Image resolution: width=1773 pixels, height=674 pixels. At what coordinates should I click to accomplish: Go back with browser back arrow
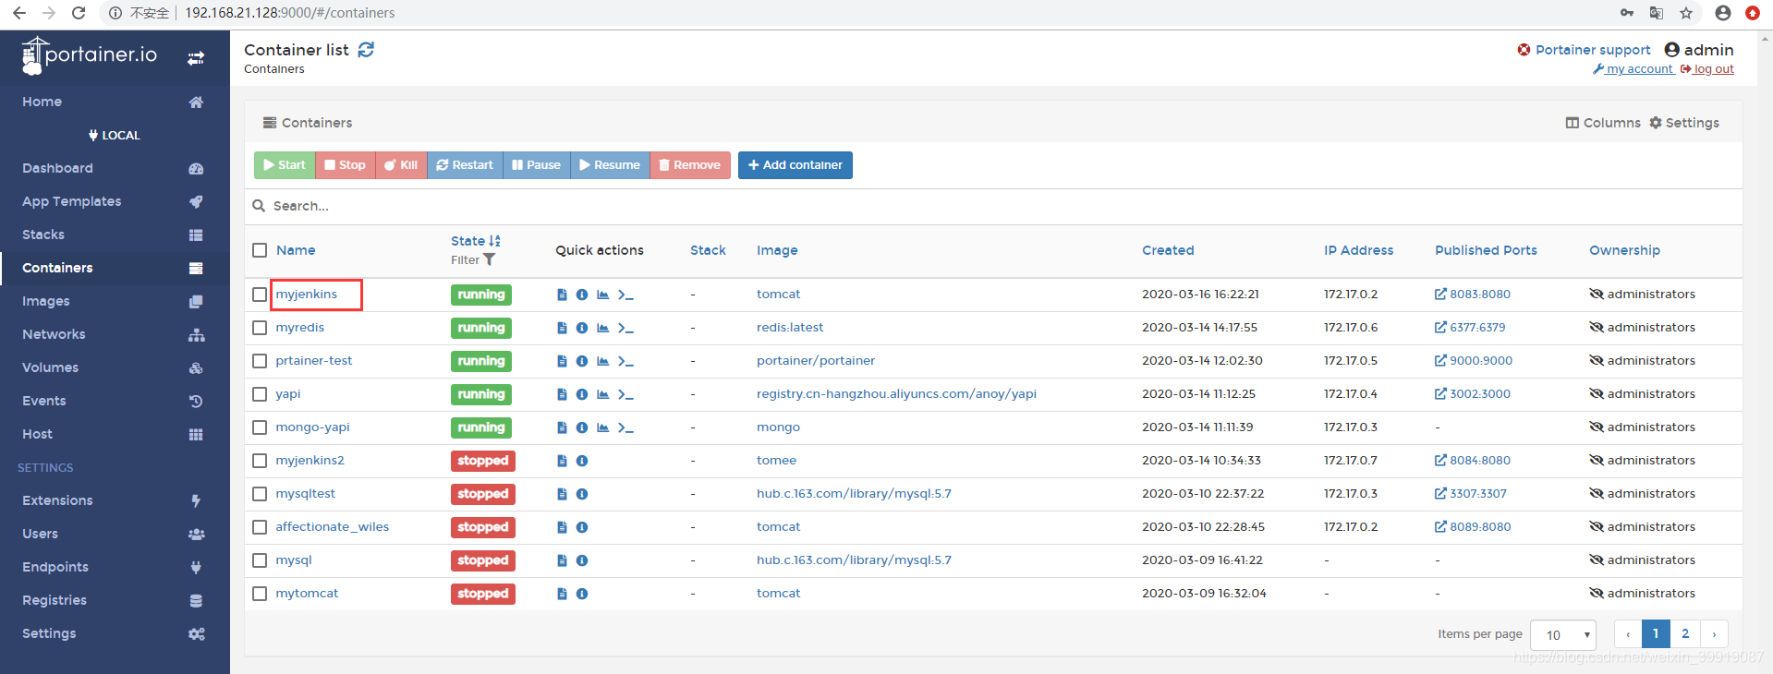[x=19, y=13]
